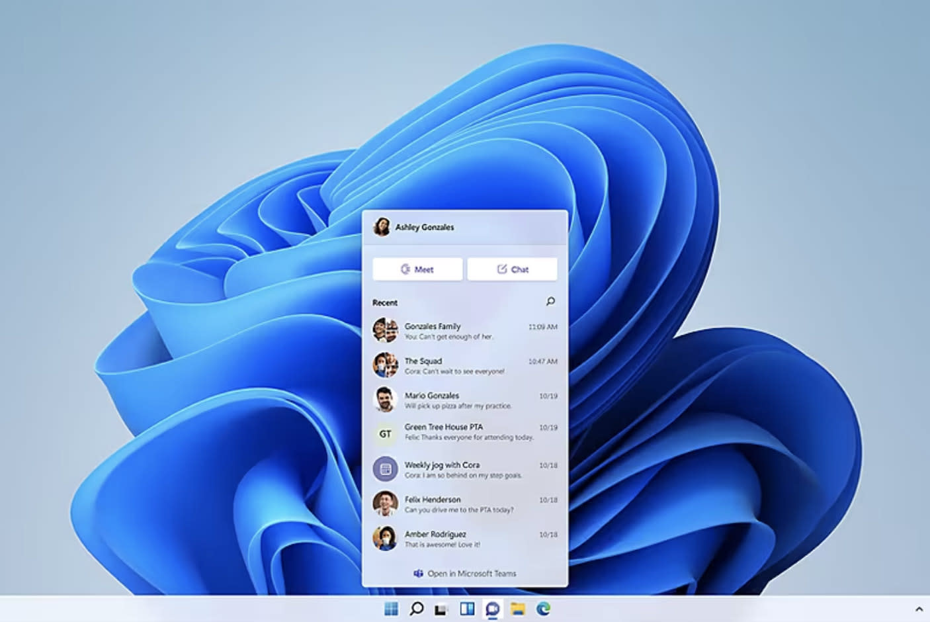930x622 pixels.
Task: Click the Chat taskbar icon for Microsoft Teams
Action: click(491, 608)
